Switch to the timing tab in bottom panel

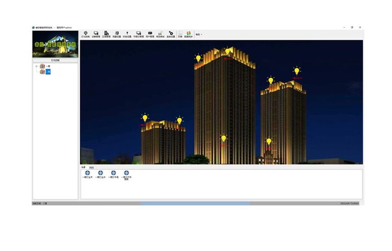tap(91, 167)
